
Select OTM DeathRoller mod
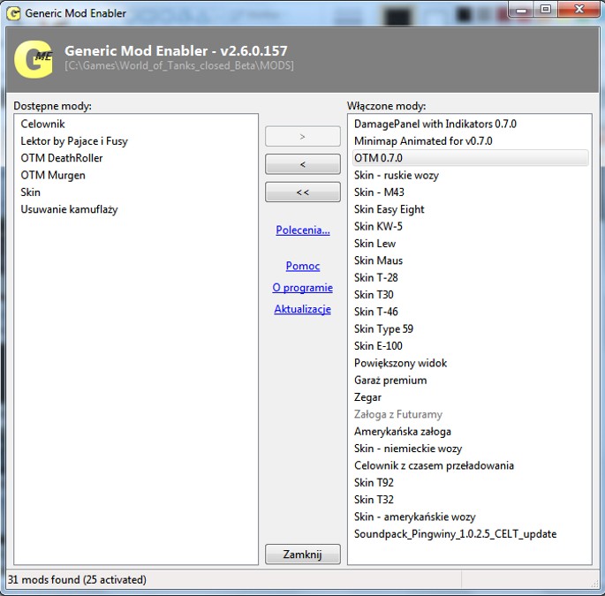[62, 158]
